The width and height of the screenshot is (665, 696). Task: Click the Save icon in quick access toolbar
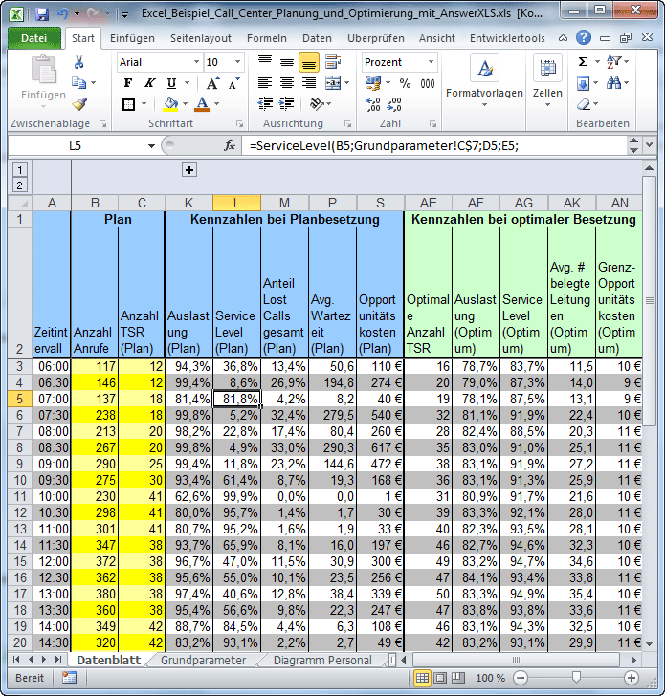41,14
